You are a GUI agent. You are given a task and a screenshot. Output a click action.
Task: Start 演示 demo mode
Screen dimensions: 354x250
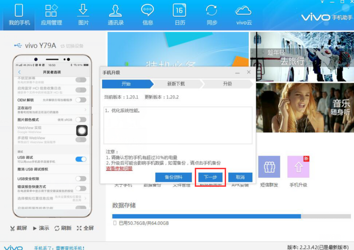41,228
